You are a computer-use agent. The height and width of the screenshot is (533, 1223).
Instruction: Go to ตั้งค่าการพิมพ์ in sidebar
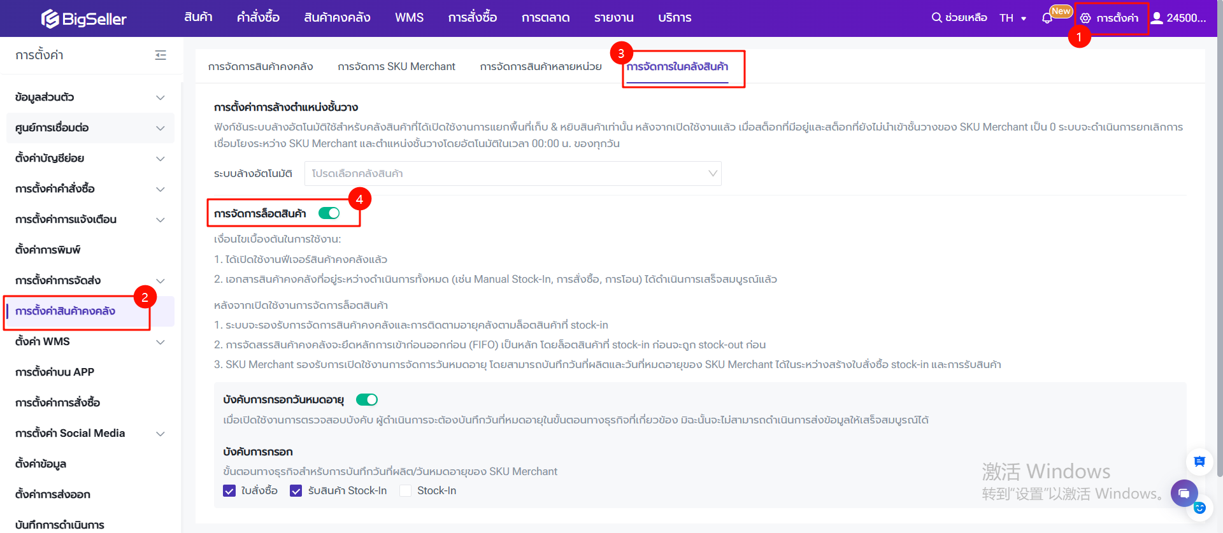click(x=48, y=250)
